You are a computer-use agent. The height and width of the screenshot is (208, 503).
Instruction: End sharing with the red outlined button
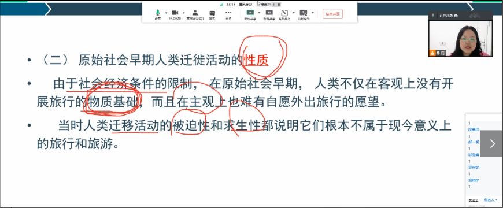tap(332, 14)
